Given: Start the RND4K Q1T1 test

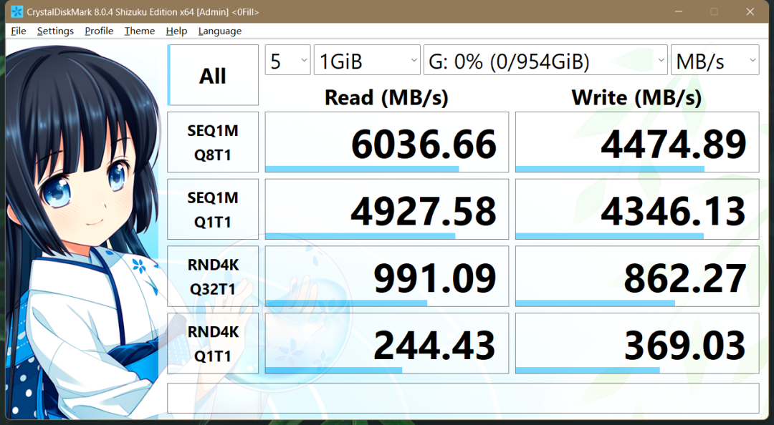Looking at the screenshot, I should [213, 343].
